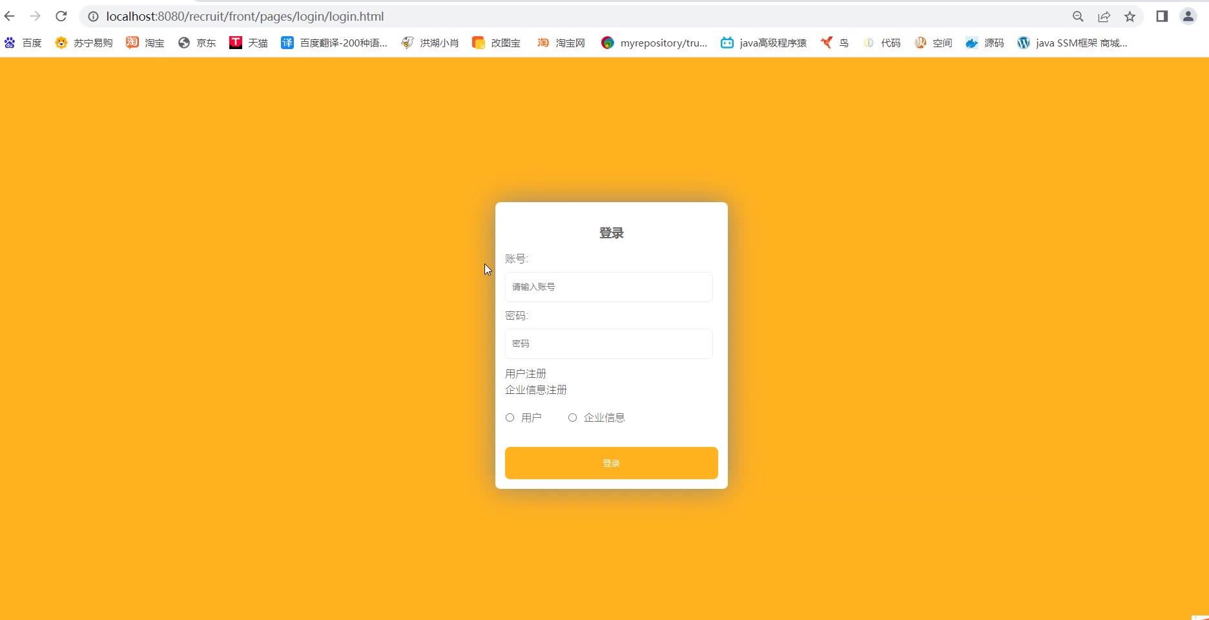
Task: Open the 淘宝网 bookmark
Action: click(x=561, y=43)
